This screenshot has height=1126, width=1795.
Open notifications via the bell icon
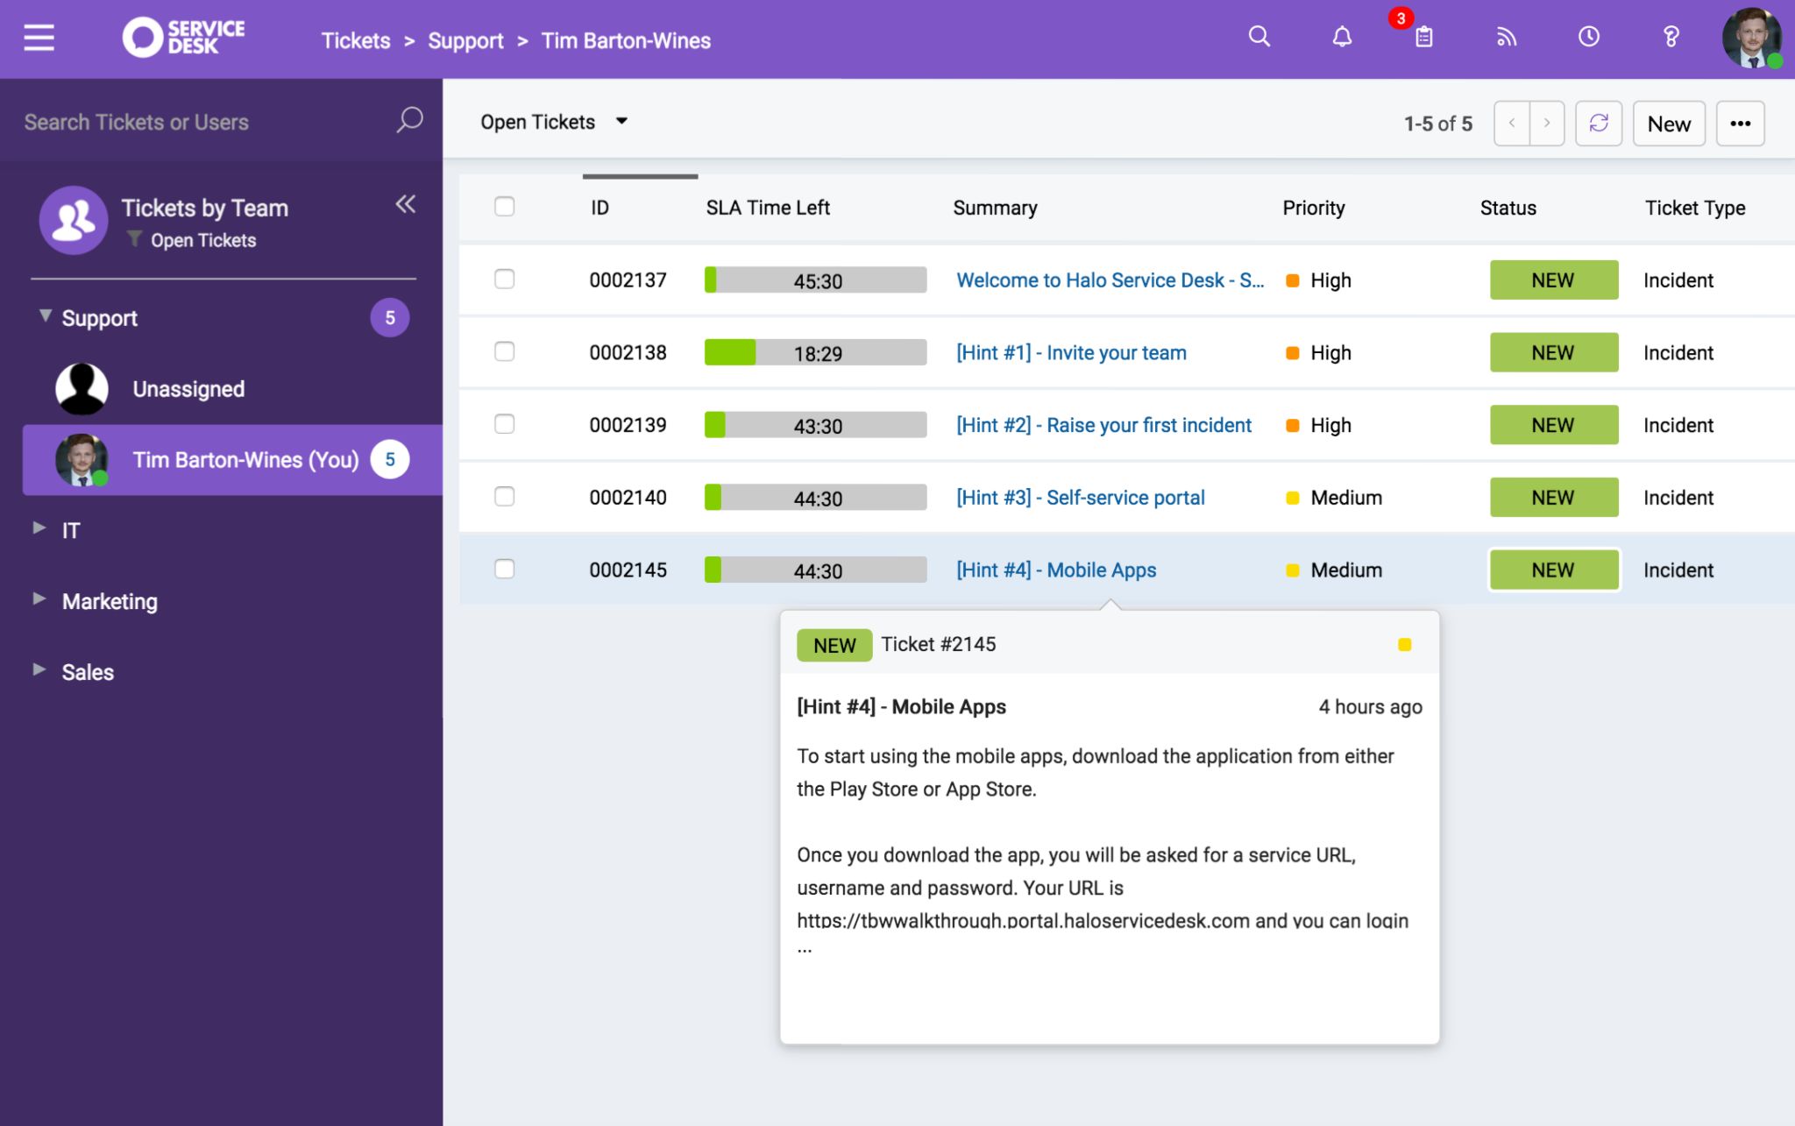(x=1342, y=36)
